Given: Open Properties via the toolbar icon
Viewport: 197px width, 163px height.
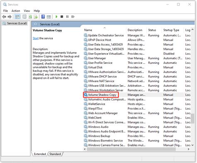Looking at the screenshot, I should (x=25, y=17).
